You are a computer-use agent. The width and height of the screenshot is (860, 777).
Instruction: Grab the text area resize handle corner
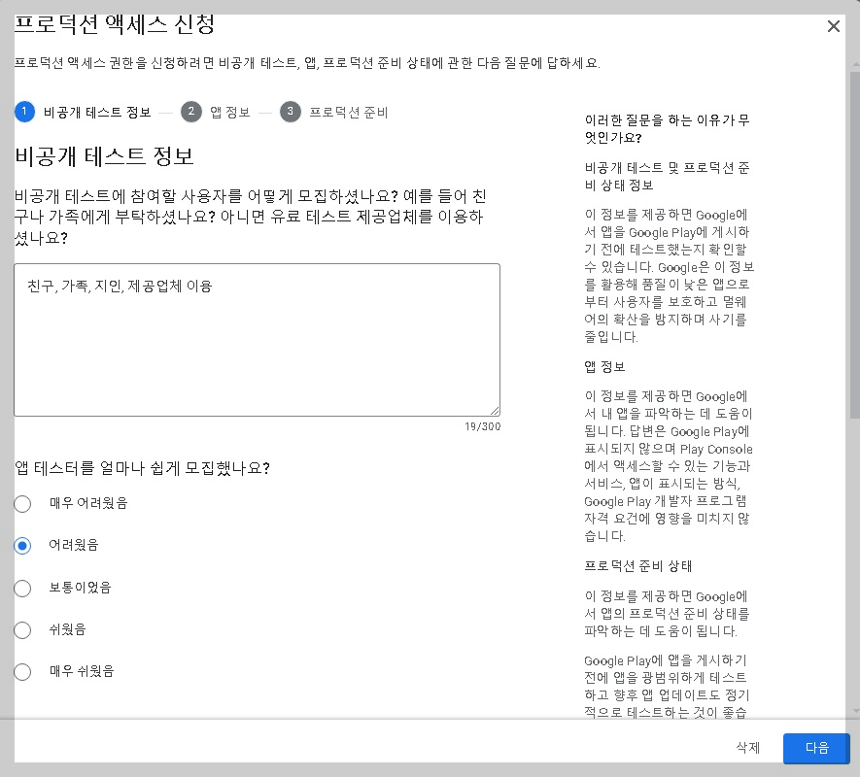[x=495, y=411]
